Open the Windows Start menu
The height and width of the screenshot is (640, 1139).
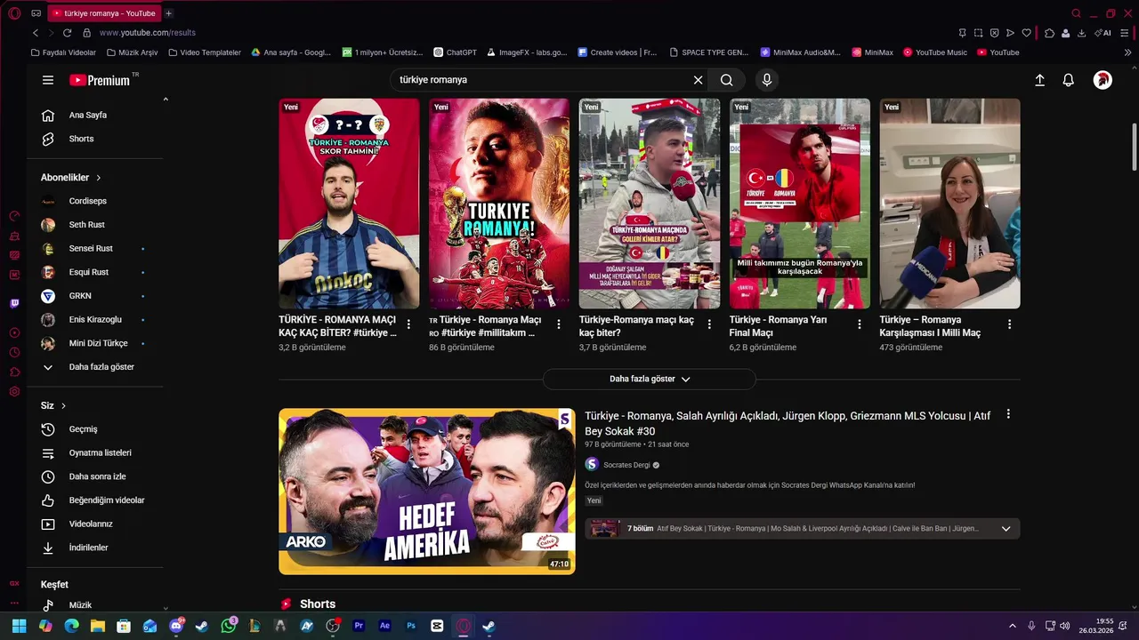(x=20, y=626)
